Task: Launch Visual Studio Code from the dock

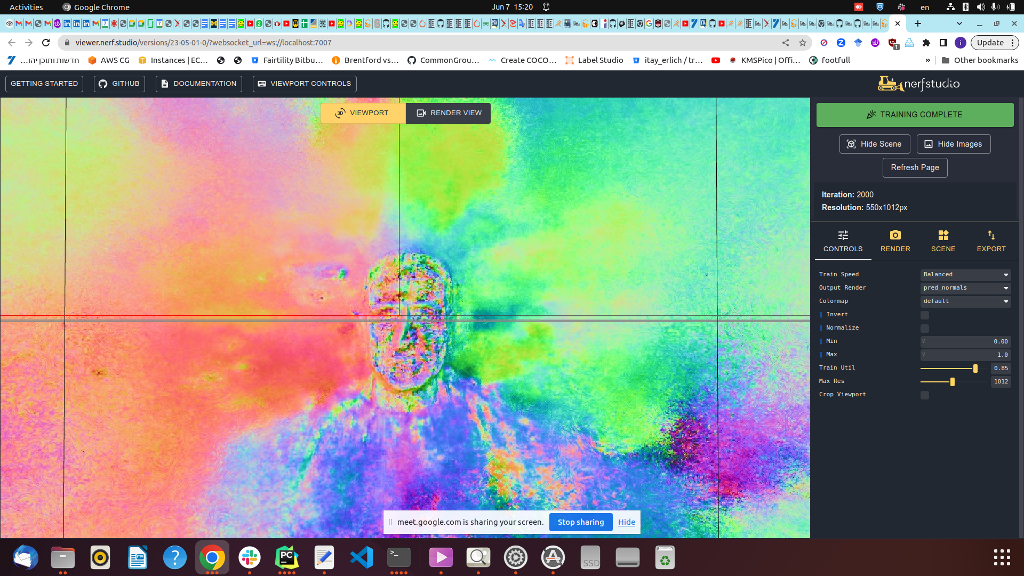Action: [x=362, y=558]
